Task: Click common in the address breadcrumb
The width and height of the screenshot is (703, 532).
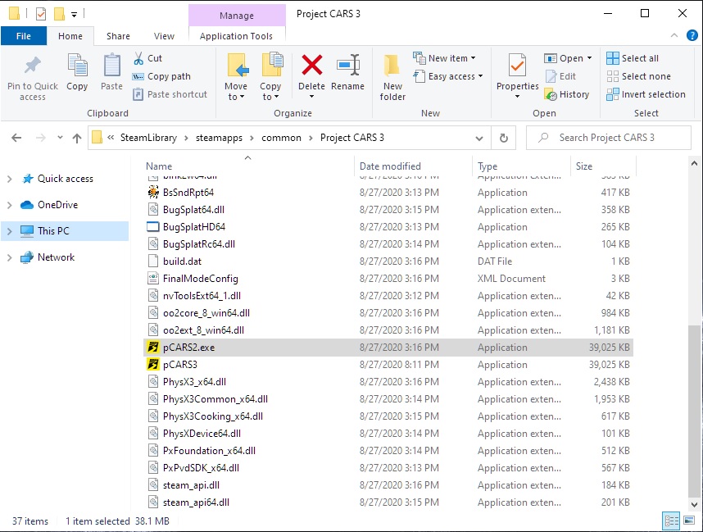Action: [281, 138]
